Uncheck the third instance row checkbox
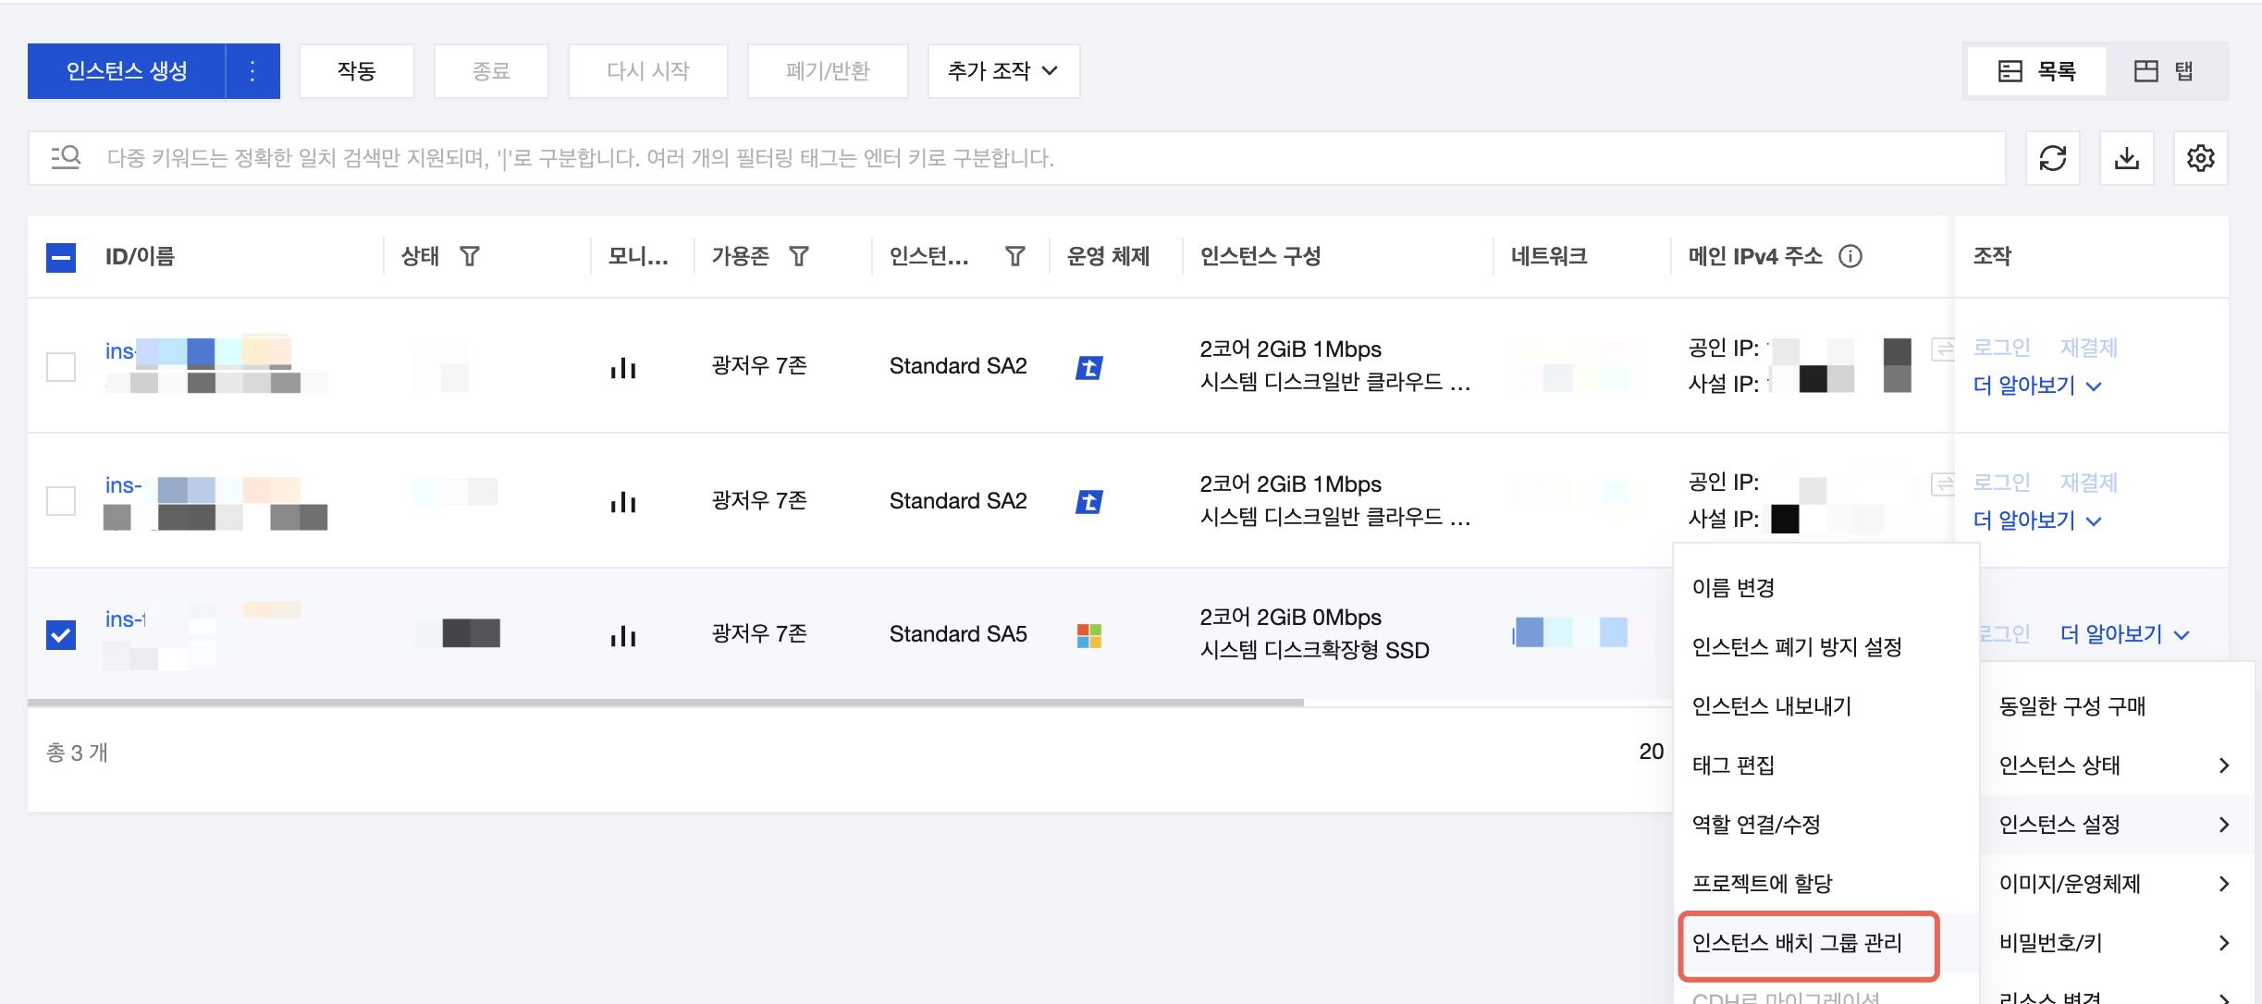 (61, 635)
